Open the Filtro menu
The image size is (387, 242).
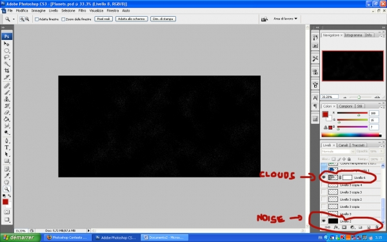pyautogui.click(x=82, y=10)
